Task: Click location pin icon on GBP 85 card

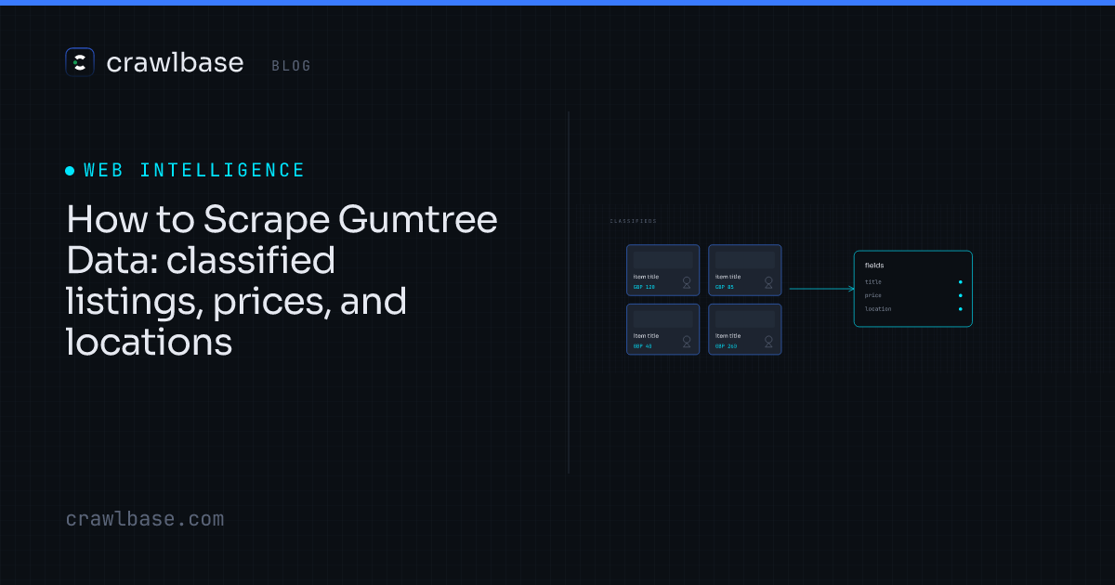Action: [x=768, y=282]
